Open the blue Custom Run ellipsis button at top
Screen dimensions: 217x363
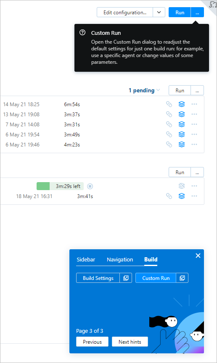click(x=197, y=12)
